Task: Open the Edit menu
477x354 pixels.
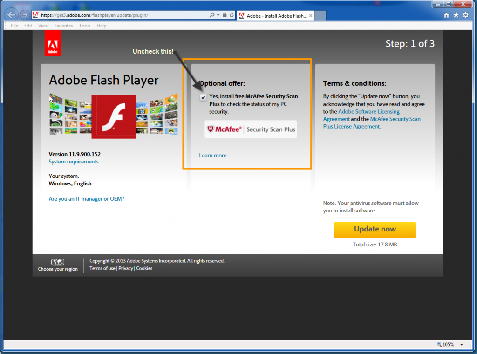Action: 28,26
